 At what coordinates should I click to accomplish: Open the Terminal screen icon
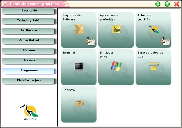(79, 66)
